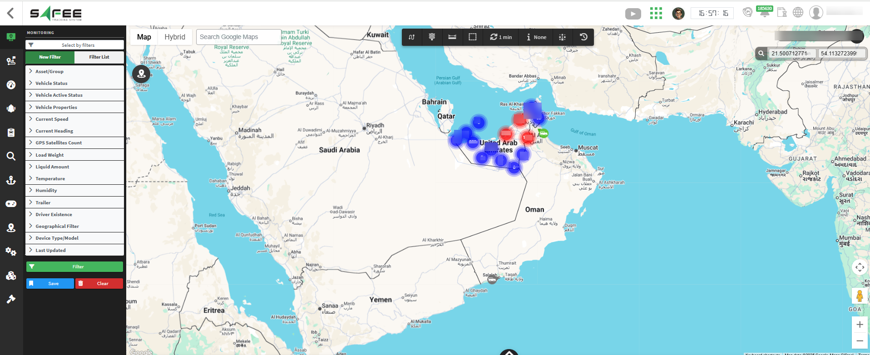Click the YouTube video help icon
This screenshot has height=355, width=870.
point(633,14)
